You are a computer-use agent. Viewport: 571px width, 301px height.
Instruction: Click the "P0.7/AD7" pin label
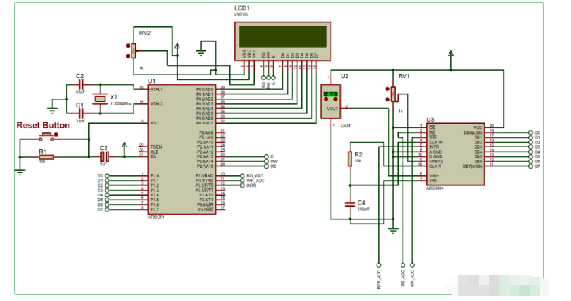tap(204, 123)
